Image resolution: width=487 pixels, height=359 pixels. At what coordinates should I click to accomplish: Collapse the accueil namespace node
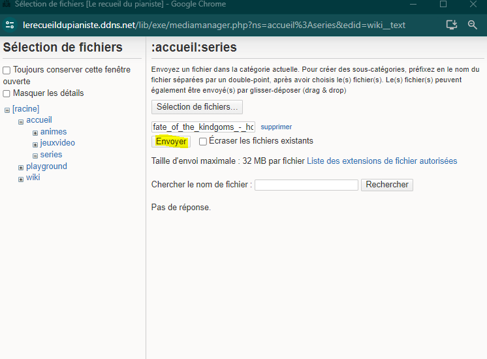pos(21,121)
